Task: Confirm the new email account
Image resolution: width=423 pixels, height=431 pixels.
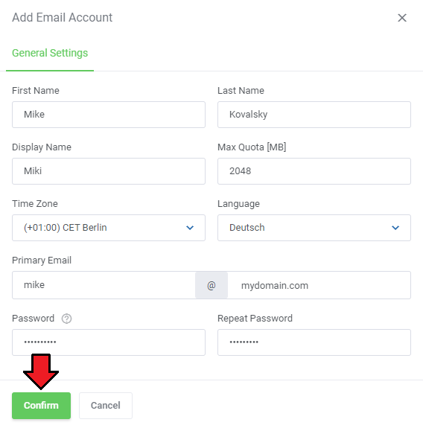Action: coord(41,406)
